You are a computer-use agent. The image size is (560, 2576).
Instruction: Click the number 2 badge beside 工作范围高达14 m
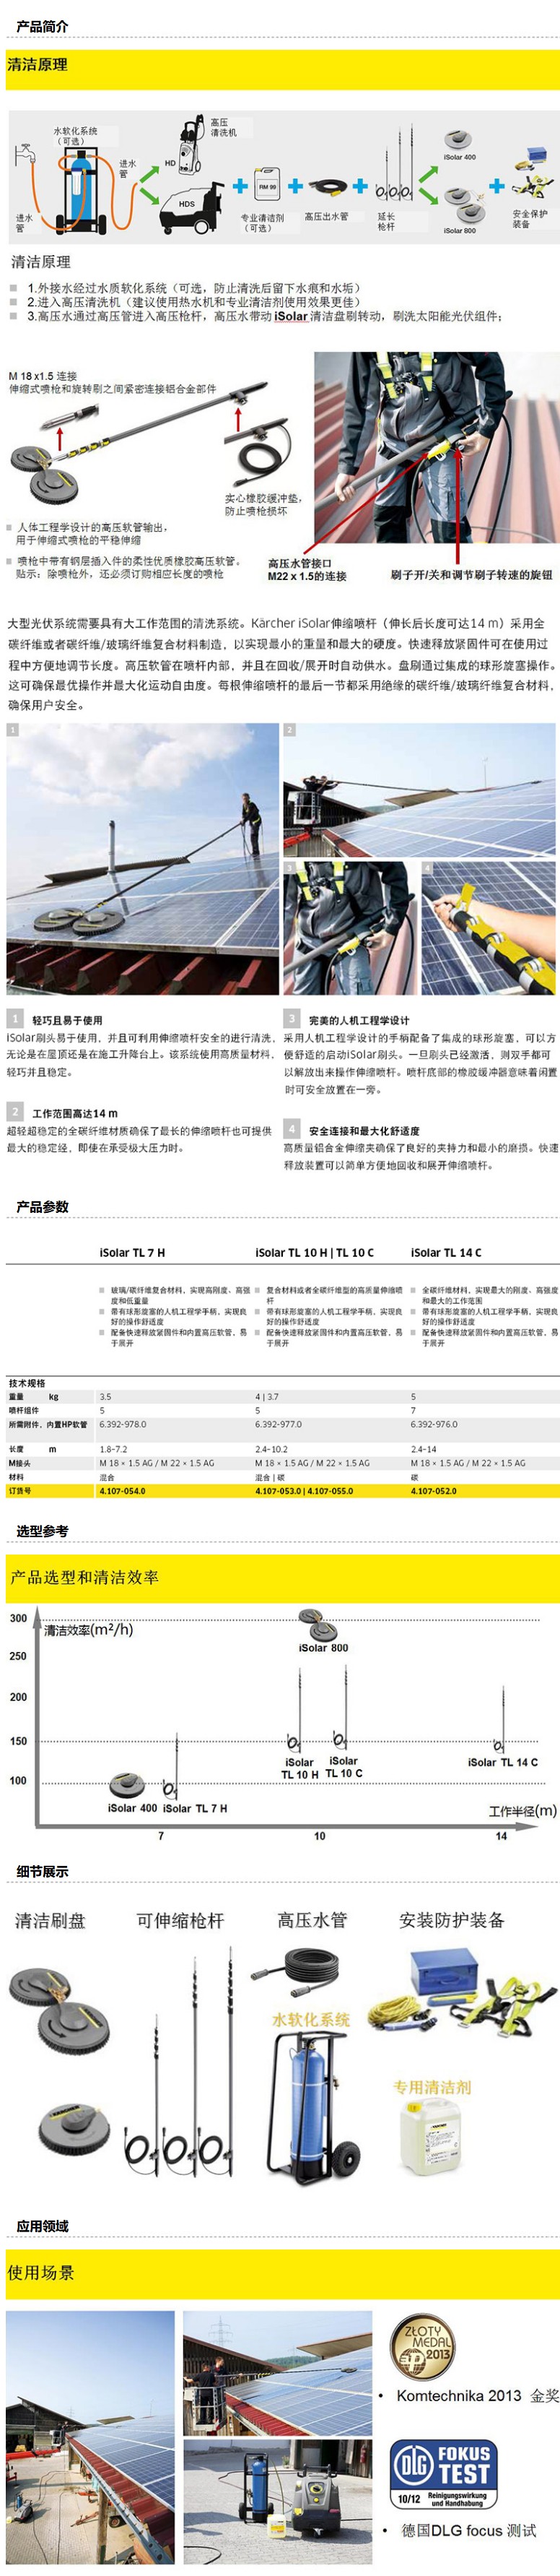click(x=14, y=1111)
